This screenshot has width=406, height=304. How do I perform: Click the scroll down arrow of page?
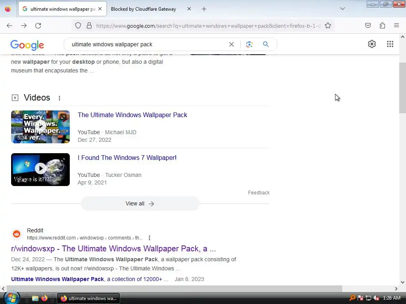(402, 282)
